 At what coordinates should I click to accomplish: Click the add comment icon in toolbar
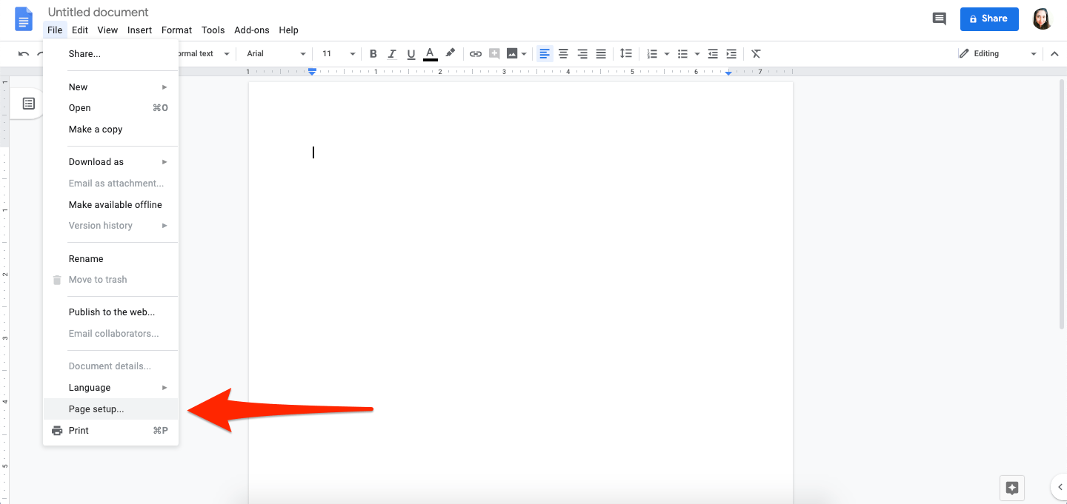click(x=494, y=54)
